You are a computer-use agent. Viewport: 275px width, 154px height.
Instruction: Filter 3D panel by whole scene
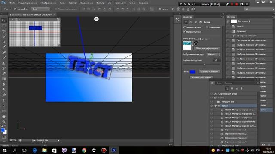(x=227, y=89)
